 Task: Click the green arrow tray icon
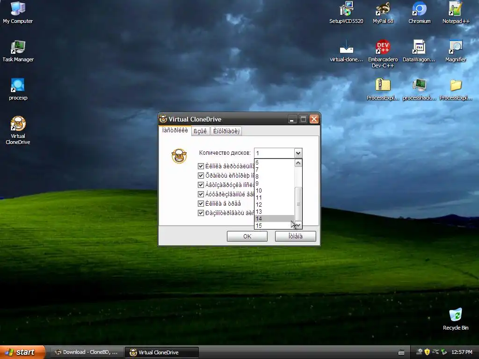(x=444, y=352)
